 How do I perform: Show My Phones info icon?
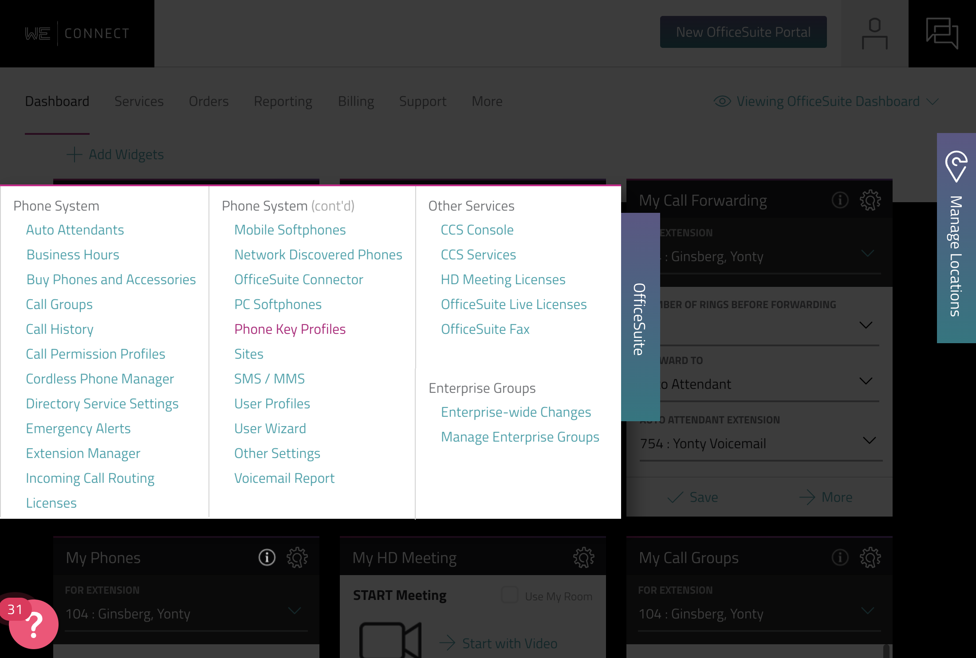pos(267,557)
